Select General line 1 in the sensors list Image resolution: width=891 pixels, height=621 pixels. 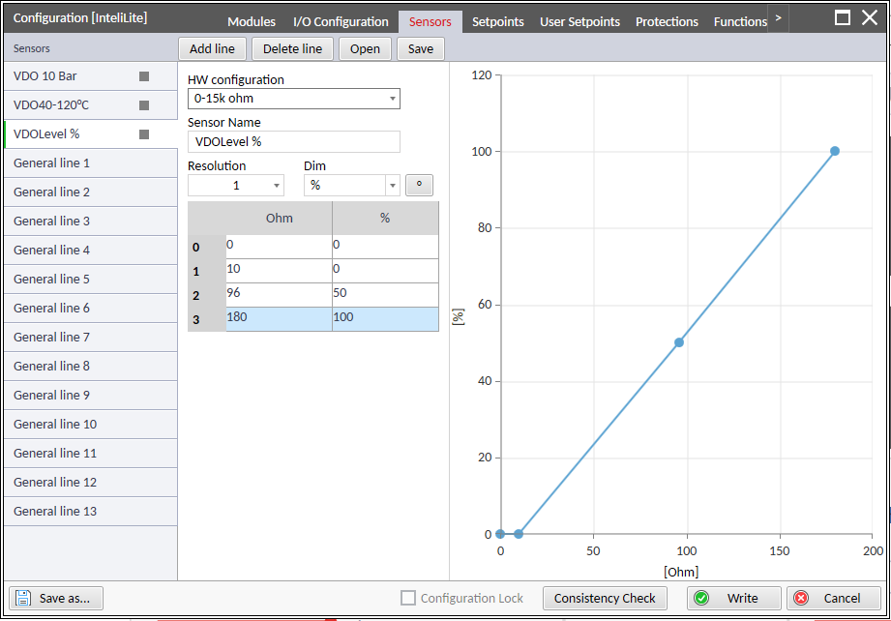58,163
